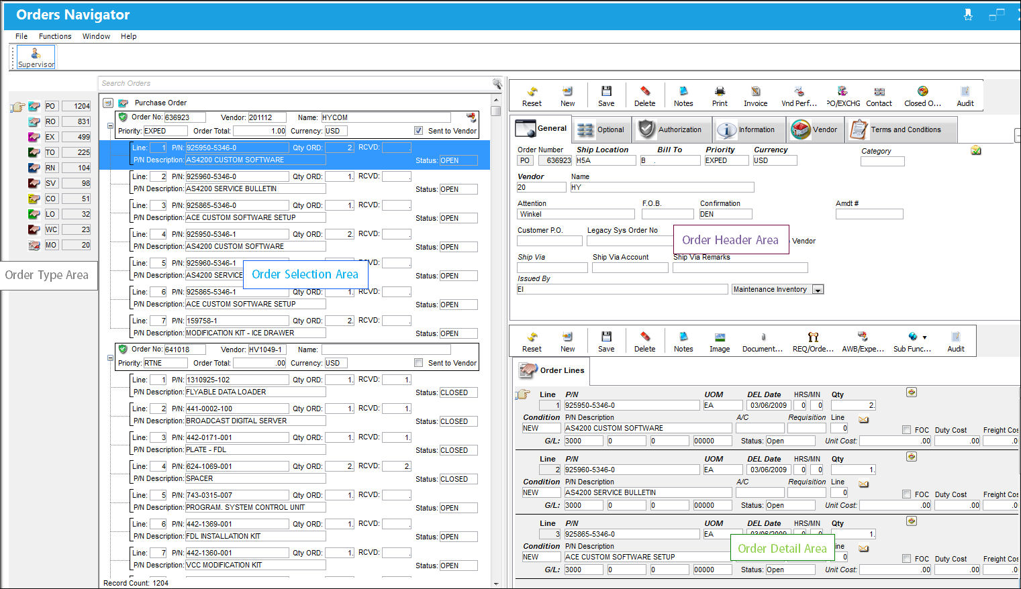
Task: Select the MO order type icon
Action: (34, 245)
